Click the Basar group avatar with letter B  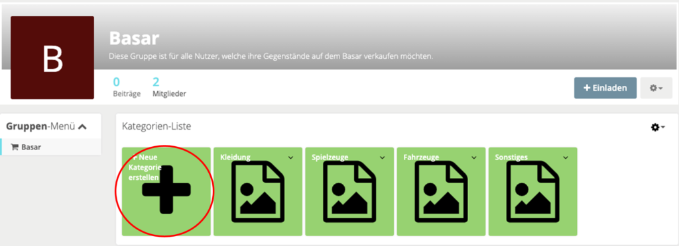pos(52,58)
